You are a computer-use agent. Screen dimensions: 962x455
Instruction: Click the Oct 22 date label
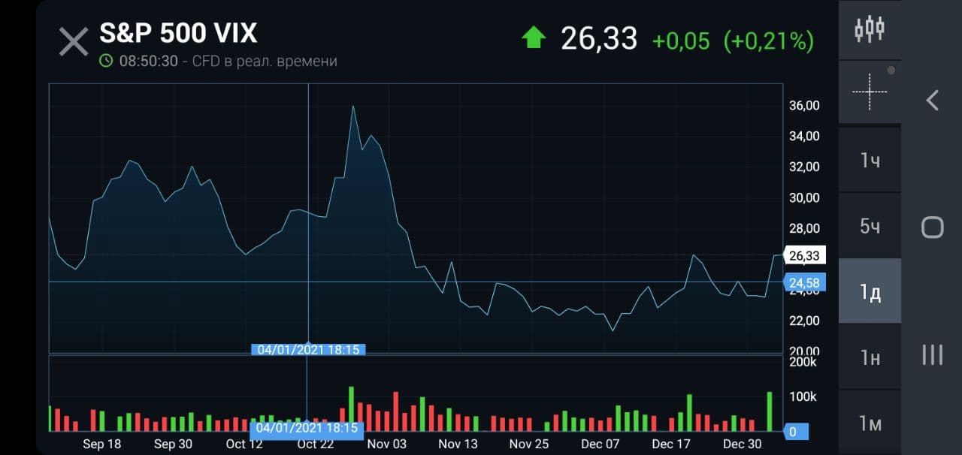(x=316, y=444)
